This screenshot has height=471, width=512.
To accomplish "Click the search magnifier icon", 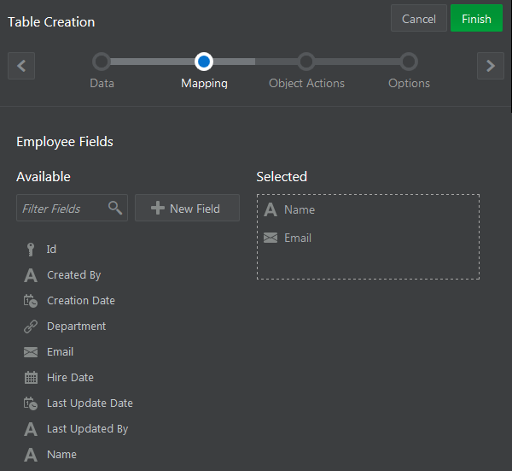I will pyautogui.click(x=115, y=208).
